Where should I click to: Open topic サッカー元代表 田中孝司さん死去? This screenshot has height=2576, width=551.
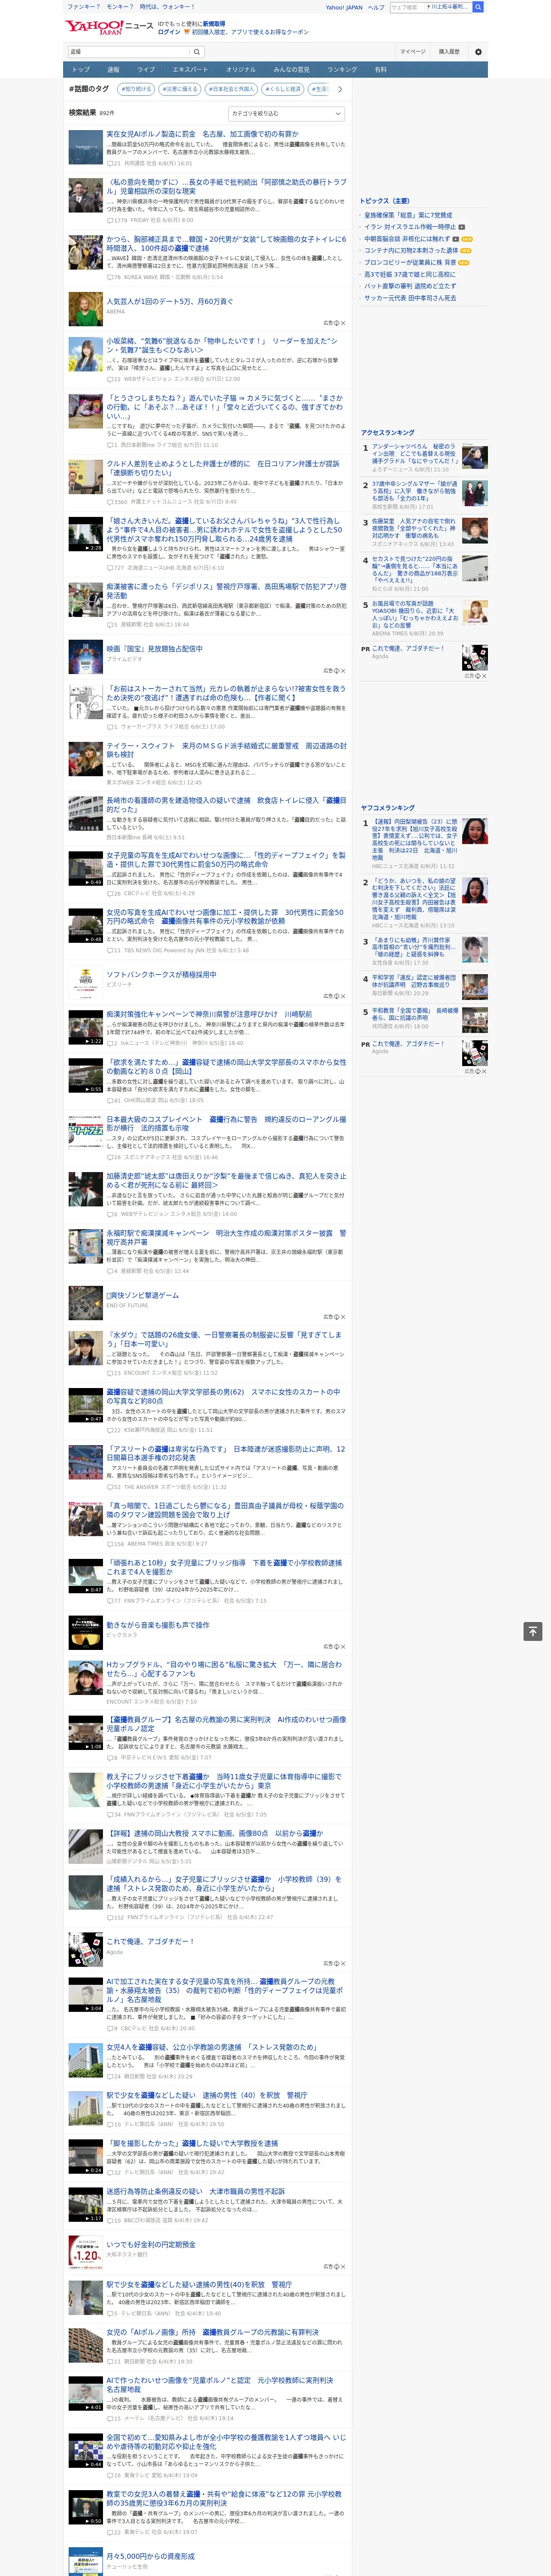(x=410, y=298)
